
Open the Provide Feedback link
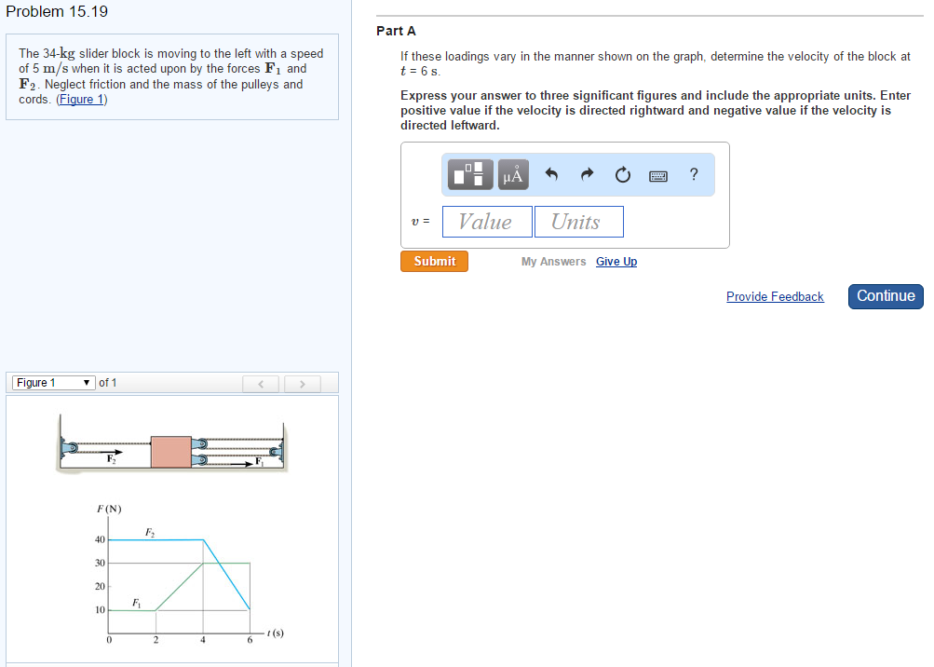pyautogui.click(x=775, y=296)
